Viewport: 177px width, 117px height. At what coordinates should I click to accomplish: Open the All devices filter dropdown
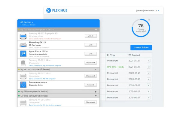pyautogui.click(x=27, y=22)
